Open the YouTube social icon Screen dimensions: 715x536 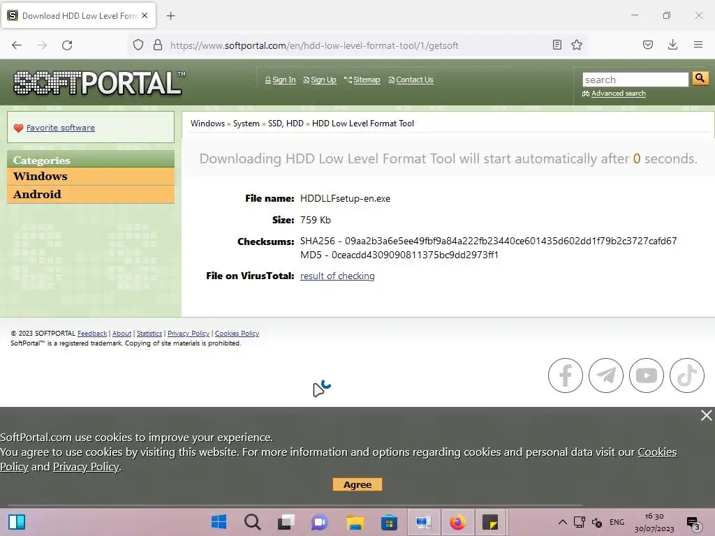[647, 375]
